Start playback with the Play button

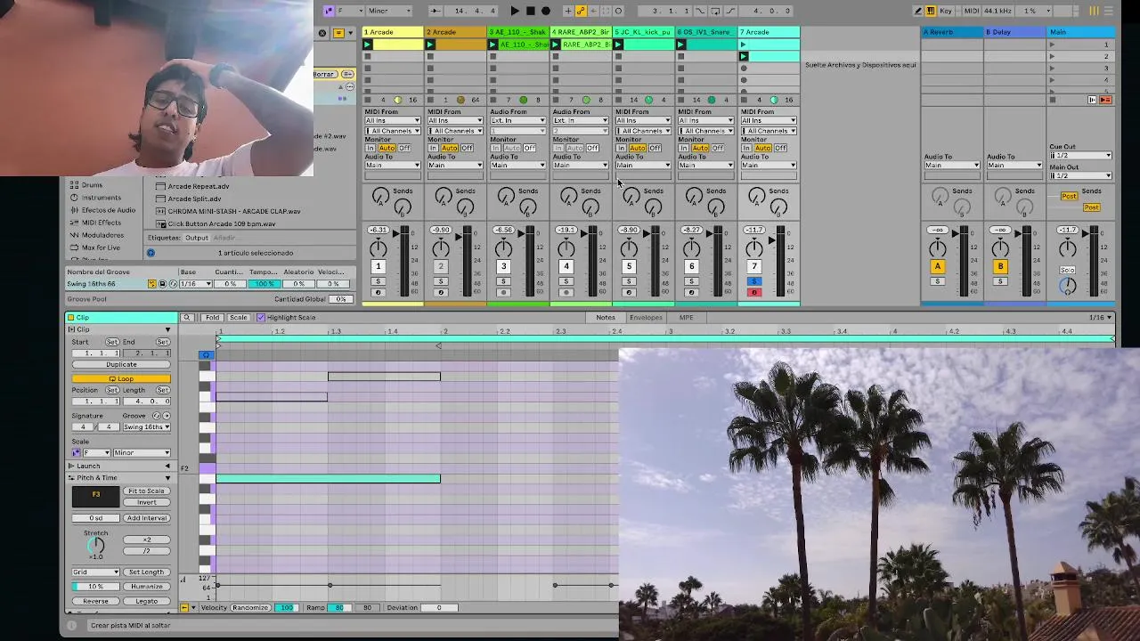click(x=515, y=11)
